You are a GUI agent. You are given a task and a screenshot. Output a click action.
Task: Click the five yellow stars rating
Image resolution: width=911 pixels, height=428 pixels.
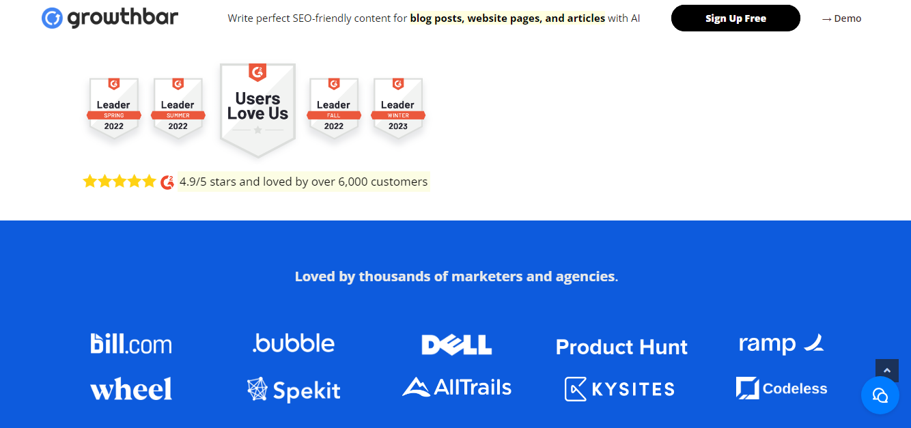pos(120,182)
